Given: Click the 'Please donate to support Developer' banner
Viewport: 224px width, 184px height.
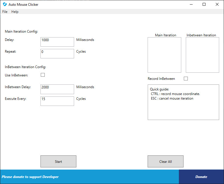Looking at the screenshot, I should 30,177.
